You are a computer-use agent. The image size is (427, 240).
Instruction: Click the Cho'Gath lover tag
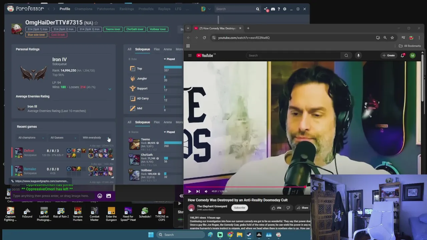pos(135,29)
